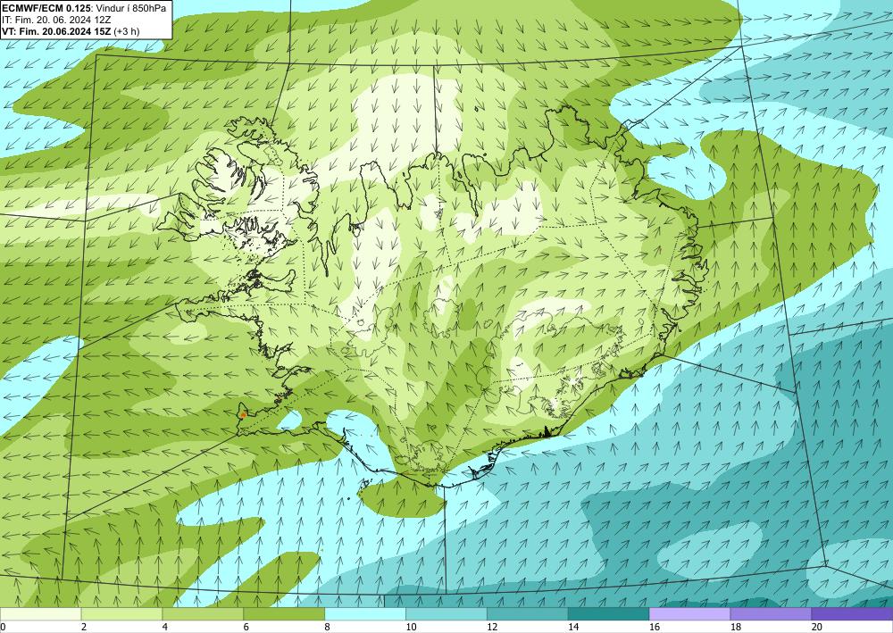The height and width of the screenshot is (633, 893).
Task: Click legend tick label '4'
Action: point(164,628)
